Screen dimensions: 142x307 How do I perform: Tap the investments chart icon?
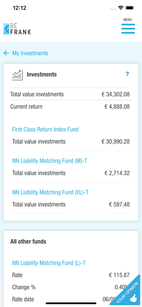tap(17, 75)
